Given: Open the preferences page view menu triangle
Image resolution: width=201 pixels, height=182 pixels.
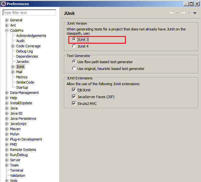Looking at the screenshot, I should click(x=195, y=13).
